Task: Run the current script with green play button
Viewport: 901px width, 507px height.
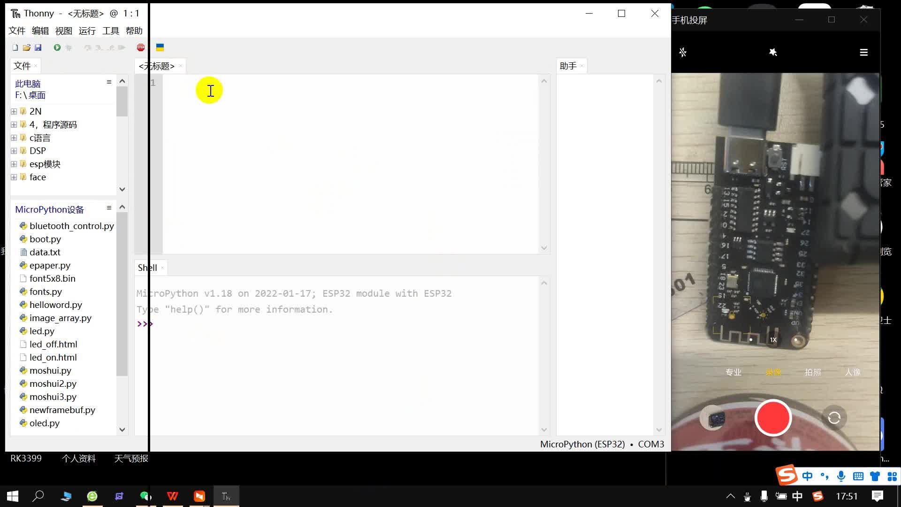Action: (57, 47)
